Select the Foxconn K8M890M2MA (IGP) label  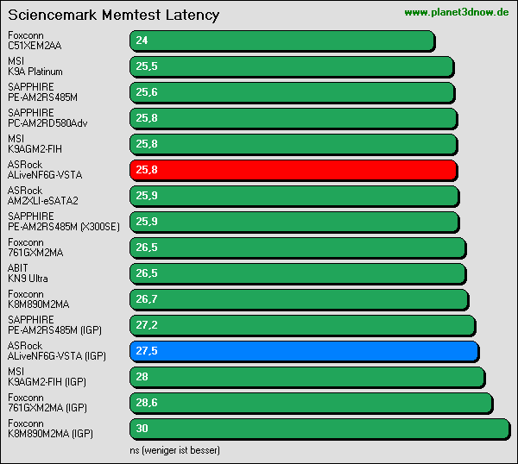coord(51,429)
